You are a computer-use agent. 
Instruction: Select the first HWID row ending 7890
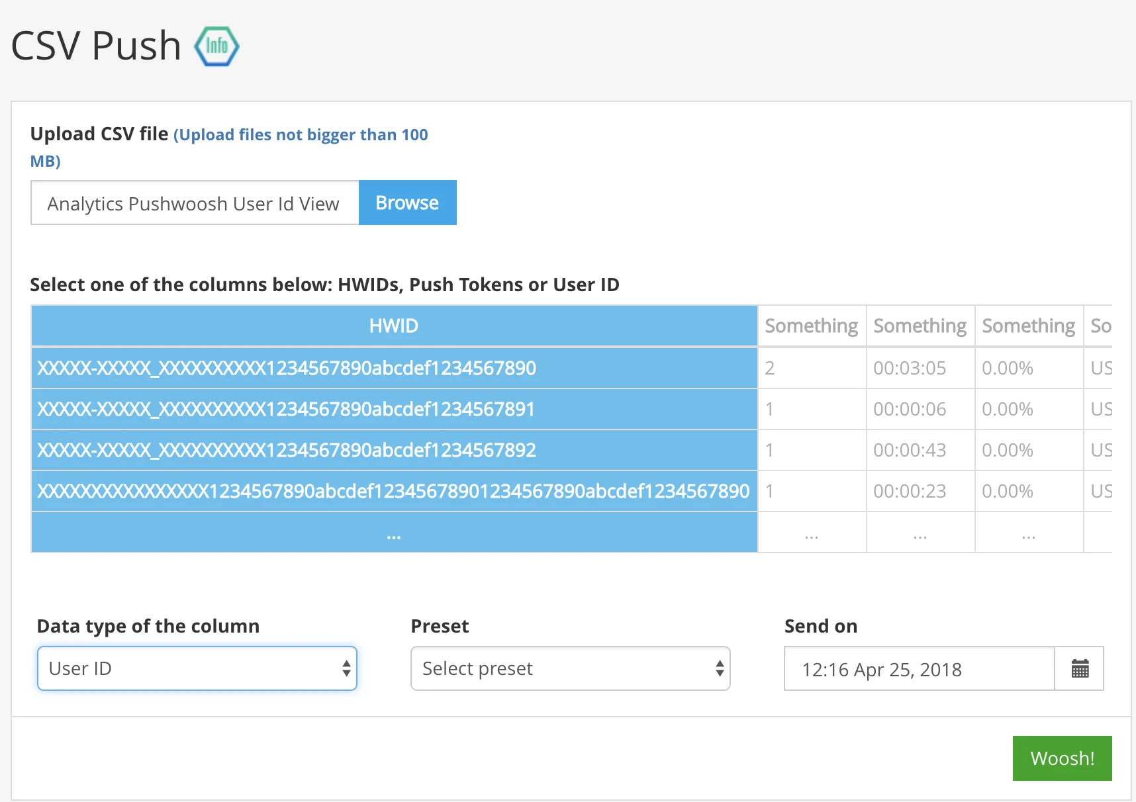(x=394, y=368)
